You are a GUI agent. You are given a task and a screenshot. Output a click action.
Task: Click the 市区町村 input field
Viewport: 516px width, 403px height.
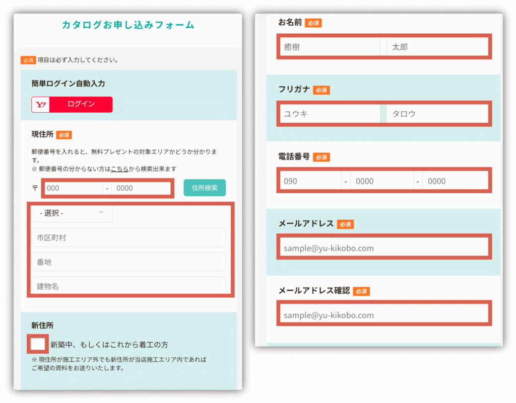[128, 237]
